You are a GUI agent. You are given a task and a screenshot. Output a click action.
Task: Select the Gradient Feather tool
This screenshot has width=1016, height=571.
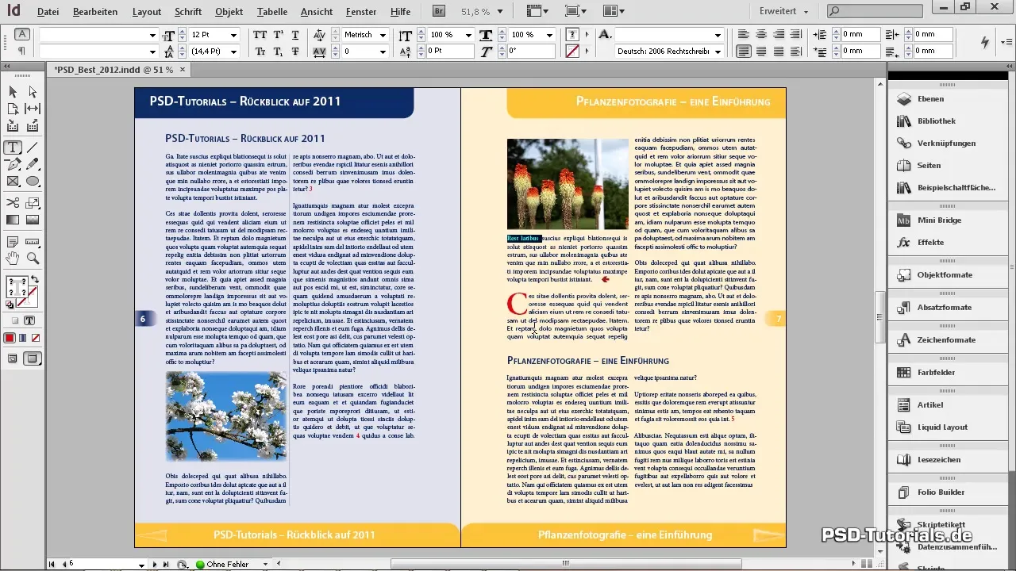(x=33, y=220)
